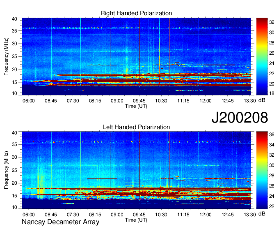Viewport: 279px width, 227px height.
Task: Click the "Nancay Decameter Array" caption
Action: click(60, 222)
